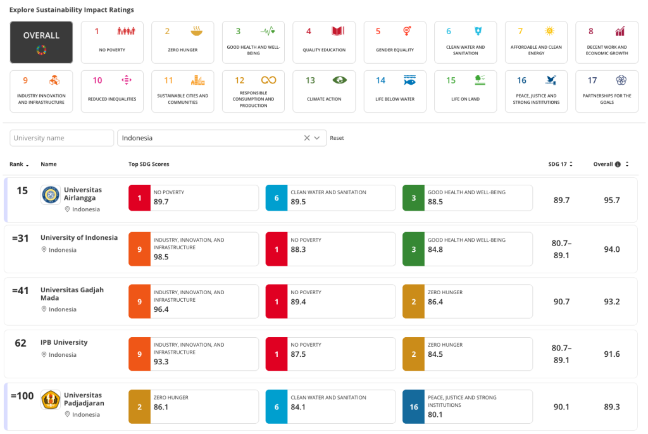The width and height of the screenshot is (648, 434).
Task: Click Padjadjaran's Clean Water 84.1 card
Action: tap(330, 407)
